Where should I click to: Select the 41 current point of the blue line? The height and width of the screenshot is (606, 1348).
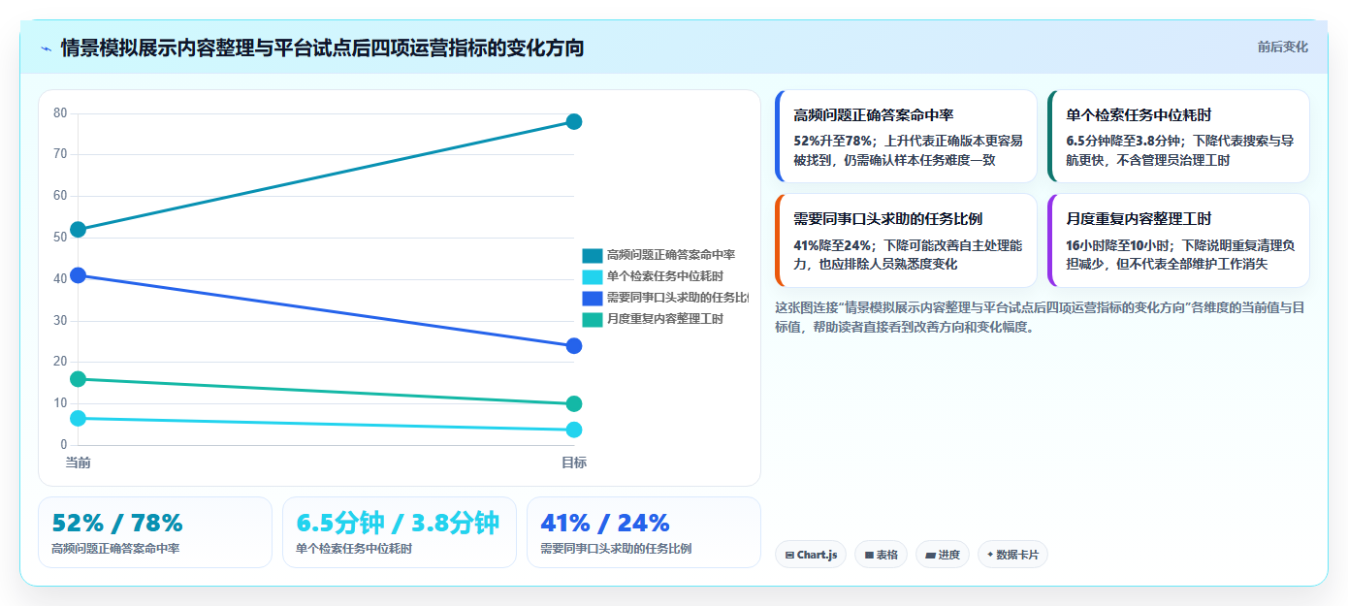pos(78,275)
